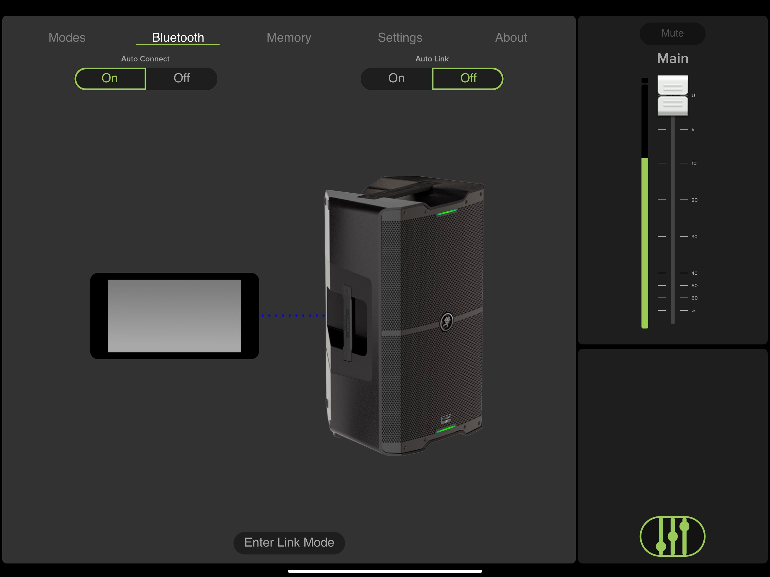Click the "Auto Connect" label
This screenshot has width=770, height=577.
pos(145,59)
